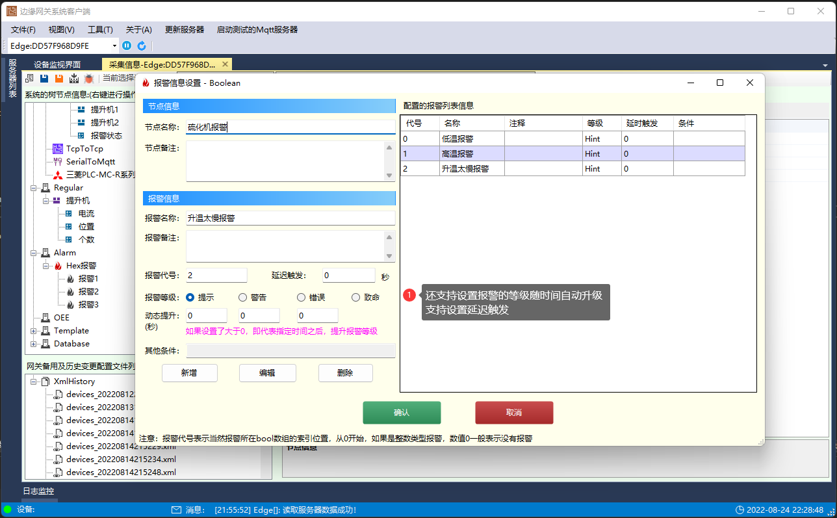Select the 错误 alarm level radio
The width and height of the screenshot is (837, 518).
click(x=302, y=297)
